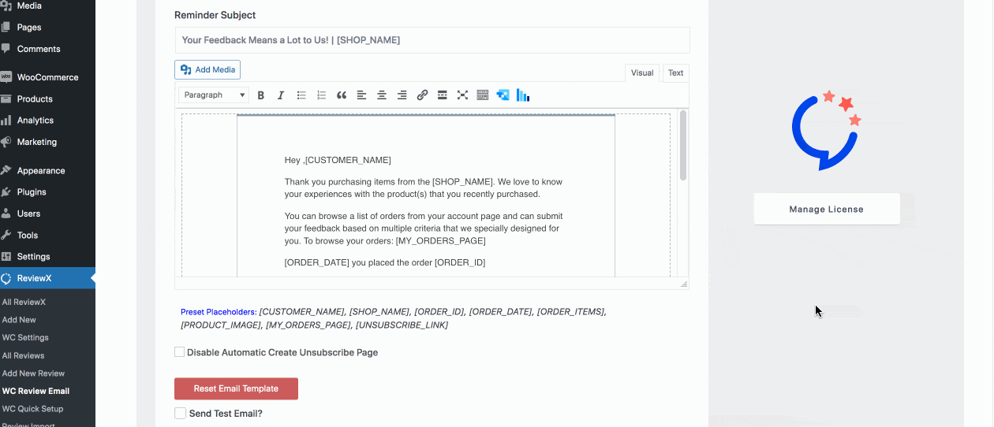Enter fullscreen editor mode
The height and width of the screenshot is (427, 994).
click(462, 95)
